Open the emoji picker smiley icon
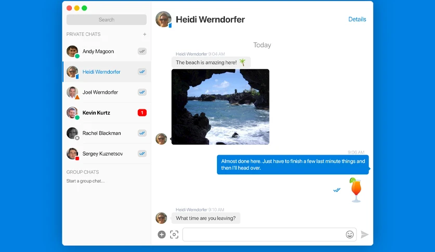This screenshot has height=252, width=435. coord(350,234)
